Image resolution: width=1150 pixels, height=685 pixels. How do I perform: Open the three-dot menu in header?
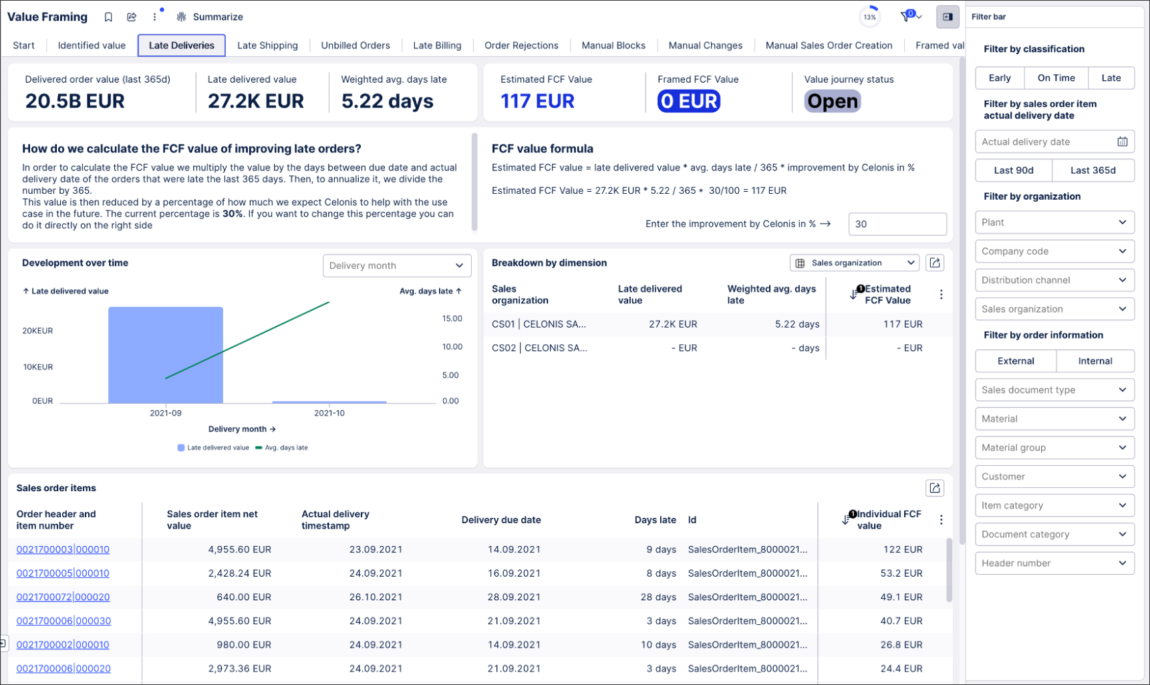click(154, 17)
